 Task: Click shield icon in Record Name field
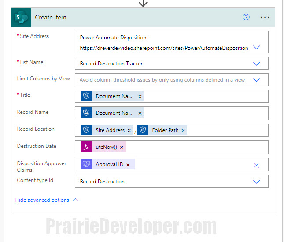86,113
